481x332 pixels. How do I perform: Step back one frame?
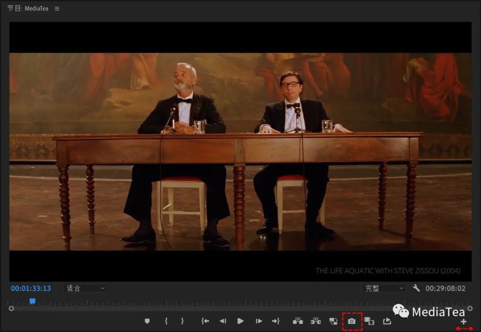223,321
